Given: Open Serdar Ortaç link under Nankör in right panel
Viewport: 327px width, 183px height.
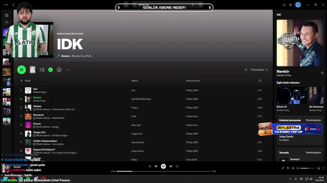Looking at the screenshot, I should 284,75.
